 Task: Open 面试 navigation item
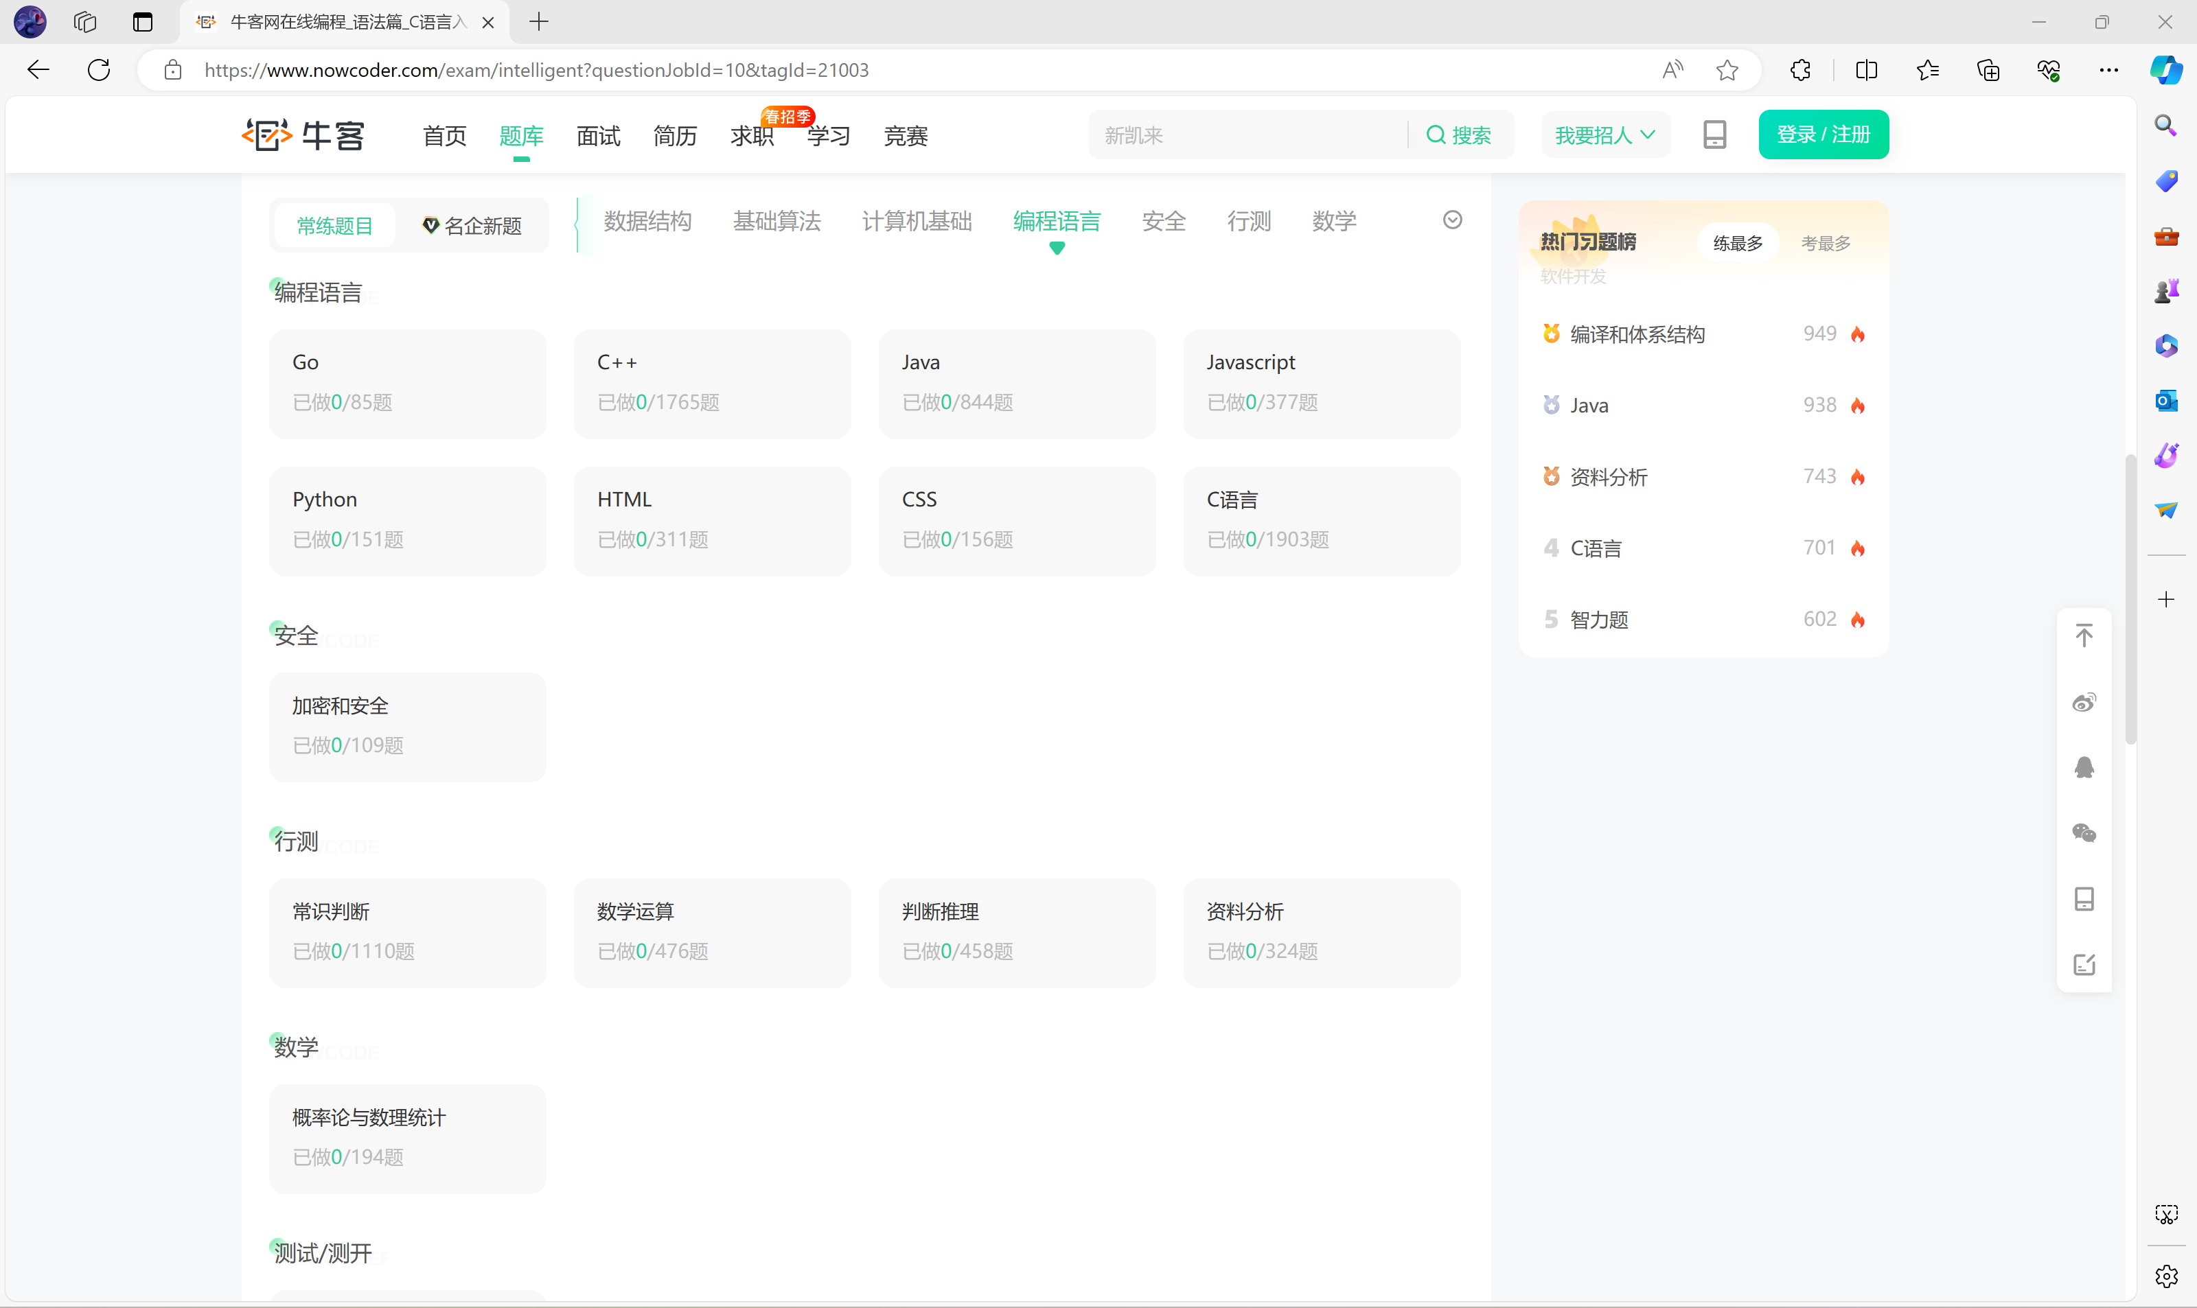(x=598, y=136)
